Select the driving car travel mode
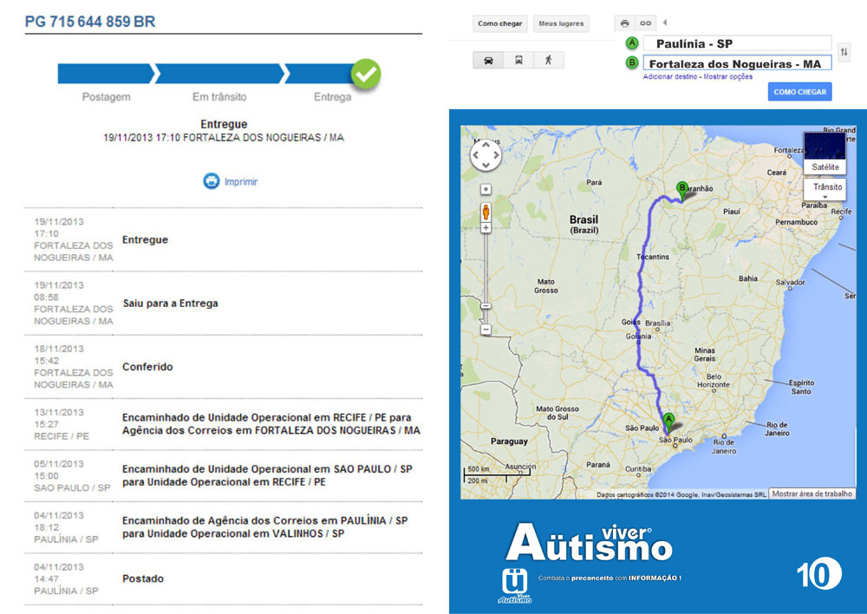This screenshot has width=867, height=614. 488,60
